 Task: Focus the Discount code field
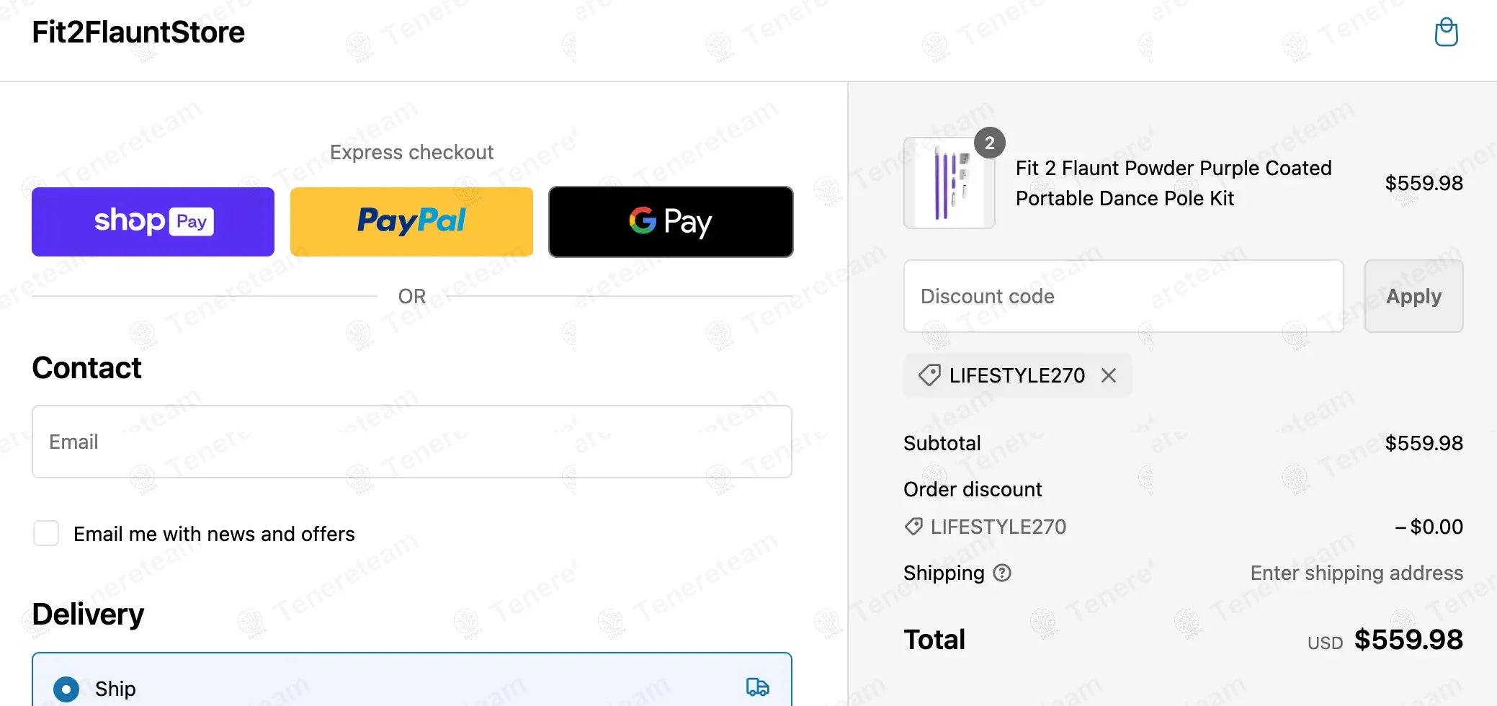point(1123,296)
